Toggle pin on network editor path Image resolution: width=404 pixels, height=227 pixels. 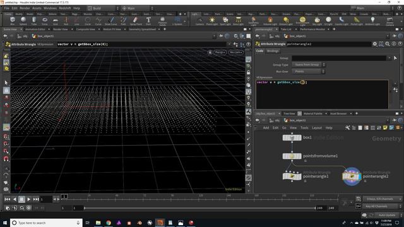tap(394, 120)
